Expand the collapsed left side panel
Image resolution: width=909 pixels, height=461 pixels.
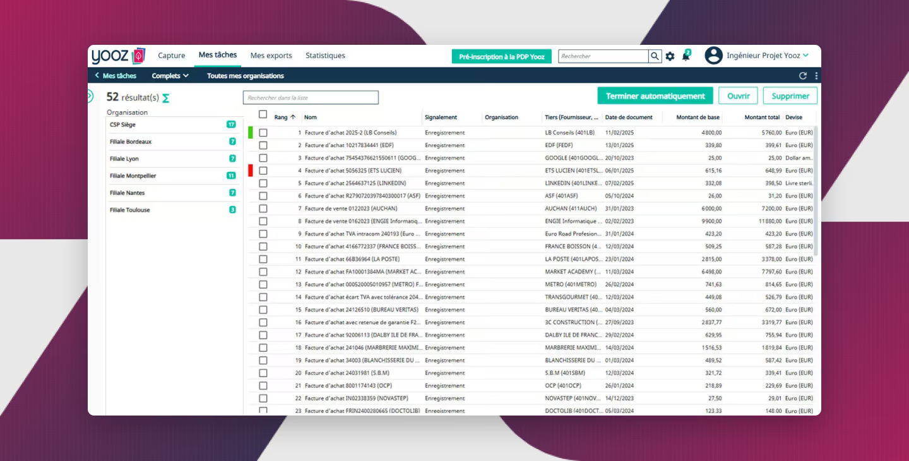tap(90, 97)
